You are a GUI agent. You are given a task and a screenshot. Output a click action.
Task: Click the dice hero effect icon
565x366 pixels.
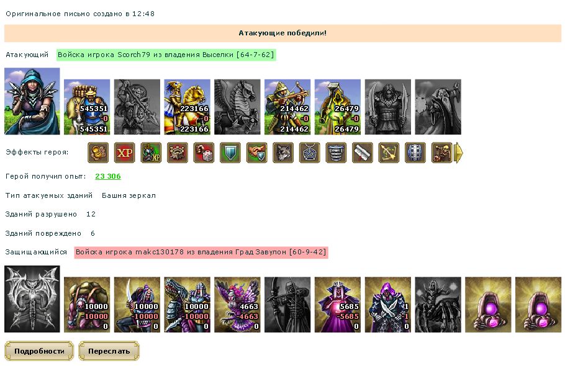click(204, 153)
